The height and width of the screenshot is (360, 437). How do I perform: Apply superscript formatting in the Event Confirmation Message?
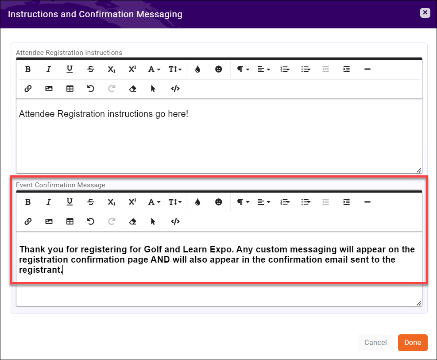click(132, 202)
